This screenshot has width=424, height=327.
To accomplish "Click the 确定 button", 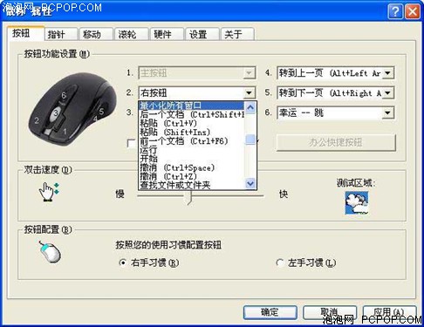I will 270,312.
